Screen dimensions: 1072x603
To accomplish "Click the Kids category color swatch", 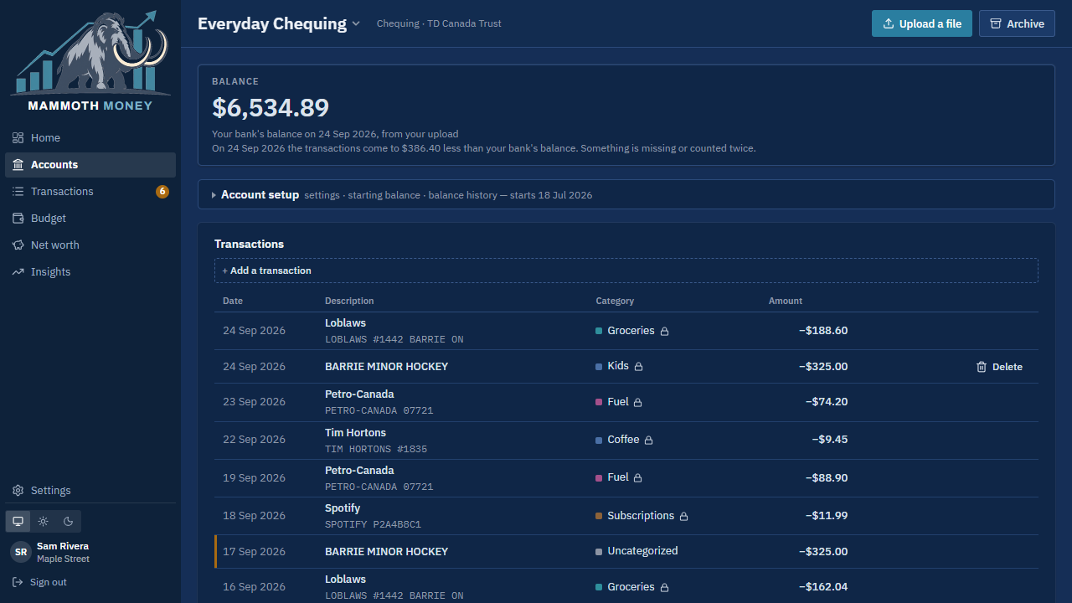I will pos(599,367).
